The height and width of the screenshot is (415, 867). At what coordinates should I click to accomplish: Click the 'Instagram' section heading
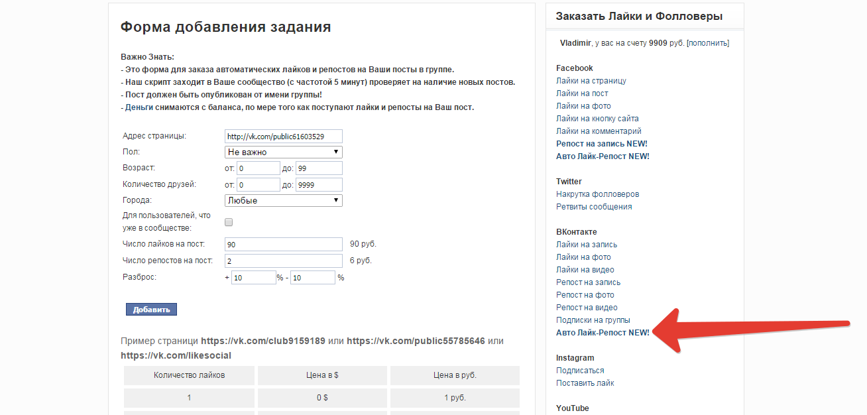tap(575, 358)
